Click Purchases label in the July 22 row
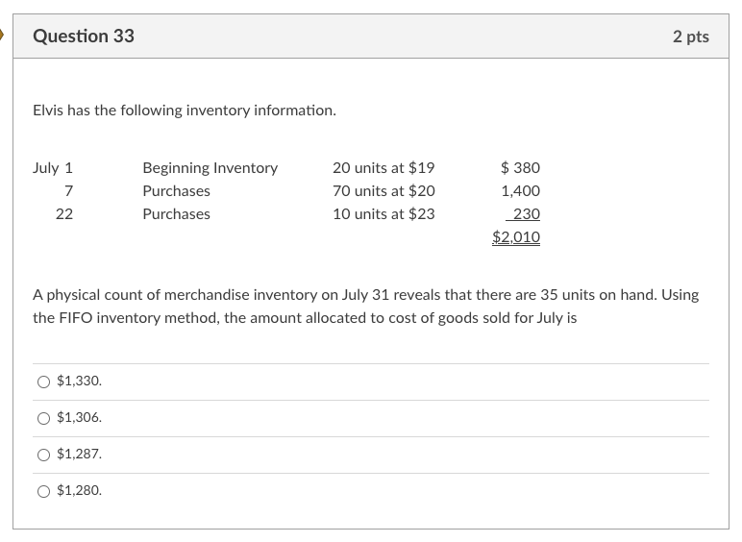742x542 pixels. [x=176, y=214]
